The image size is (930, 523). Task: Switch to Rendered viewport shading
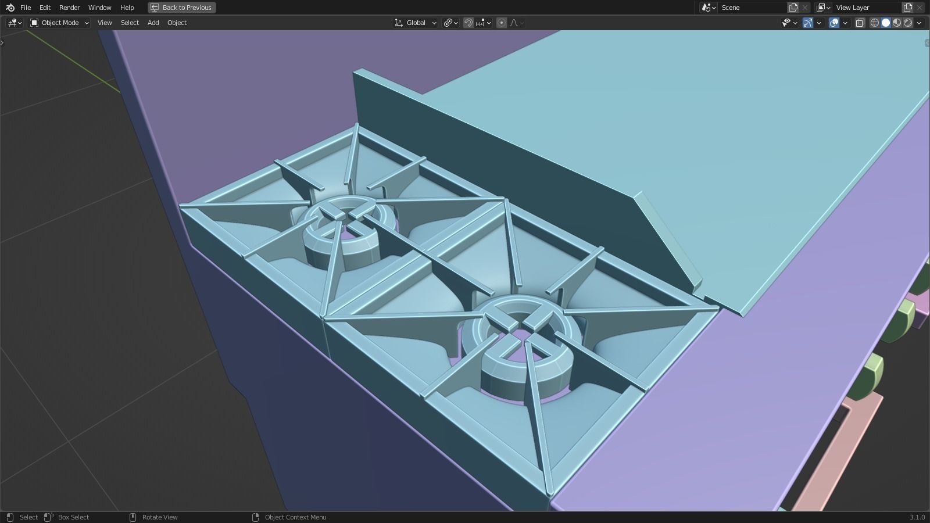coord(908,23)
